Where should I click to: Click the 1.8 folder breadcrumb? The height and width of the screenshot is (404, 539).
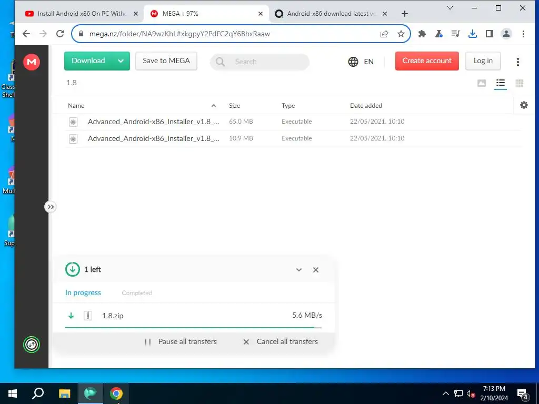pyautogui.click(x=72, y=83)
